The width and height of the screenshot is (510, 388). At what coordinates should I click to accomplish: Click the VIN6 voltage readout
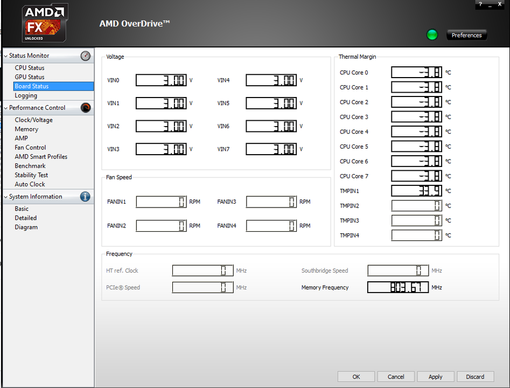pyautogui.click(x=271, y=126)
